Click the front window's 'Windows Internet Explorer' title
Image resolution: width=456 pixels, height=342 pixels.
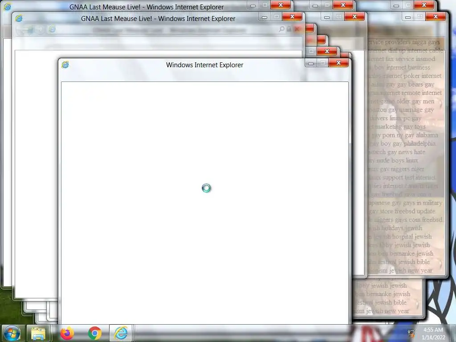pos(204,65)
